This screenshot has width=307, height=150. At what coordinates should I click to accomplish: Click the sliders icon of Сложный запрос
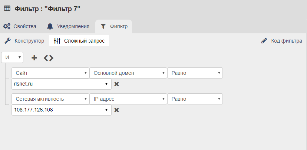pos(57,41)
